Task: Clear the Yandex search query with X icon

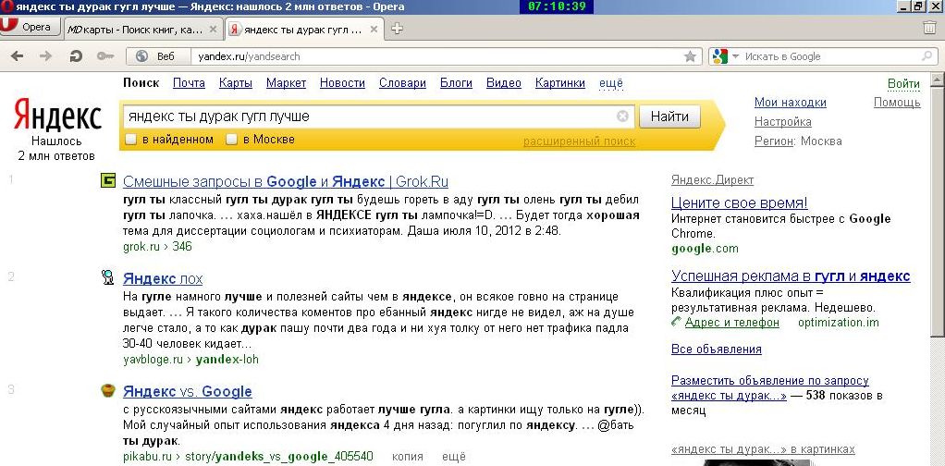Action: (622, 116)
